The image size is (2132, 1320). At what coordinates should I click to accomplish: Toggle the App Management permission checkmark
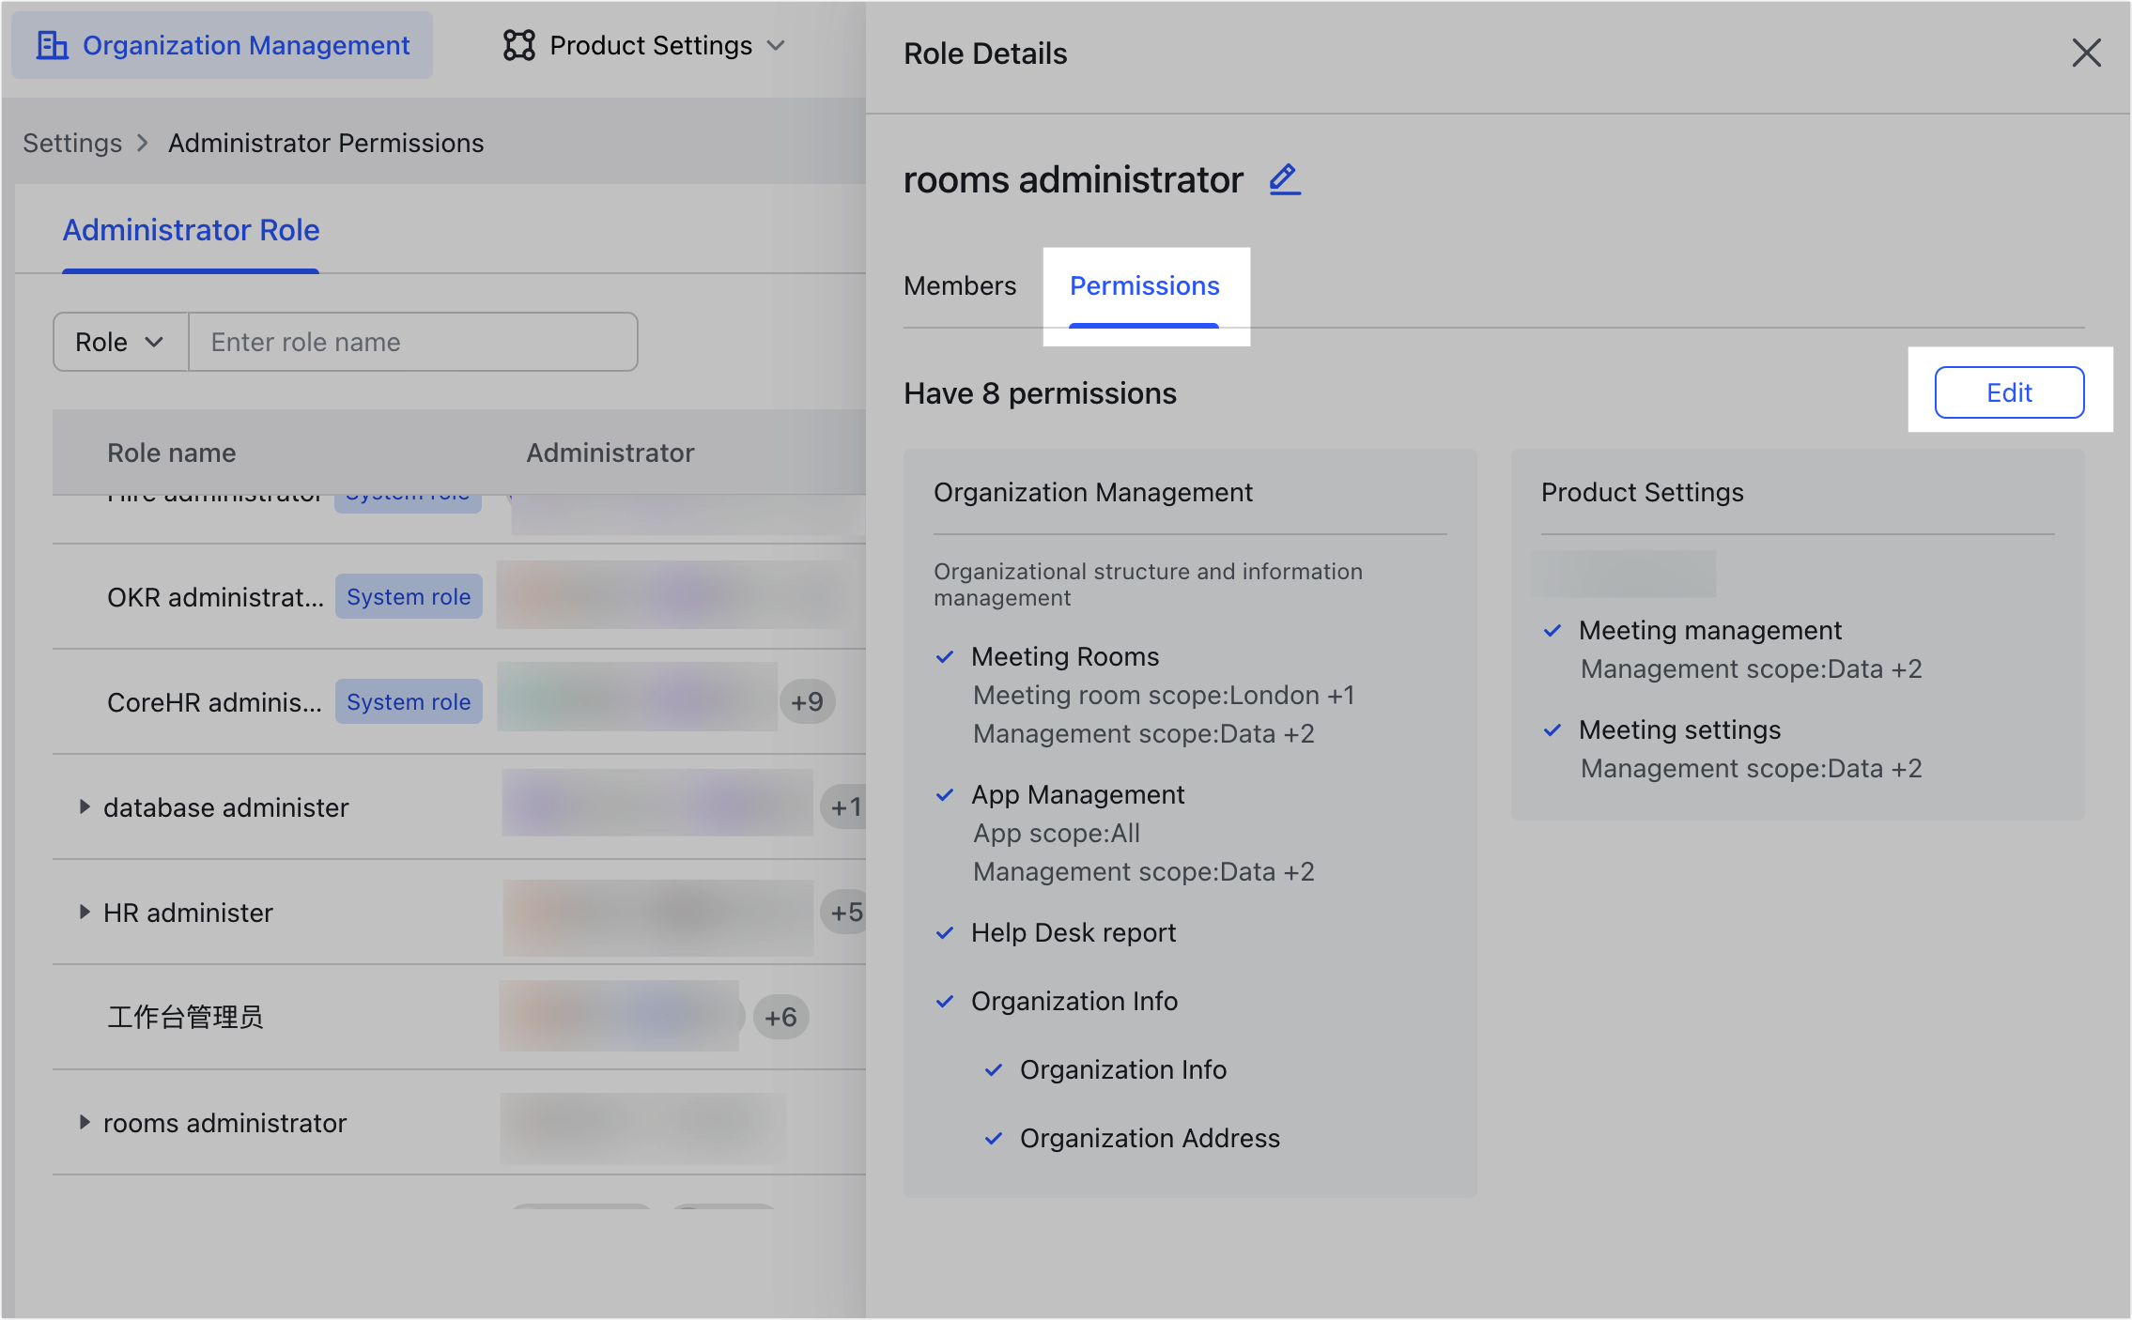945,795
